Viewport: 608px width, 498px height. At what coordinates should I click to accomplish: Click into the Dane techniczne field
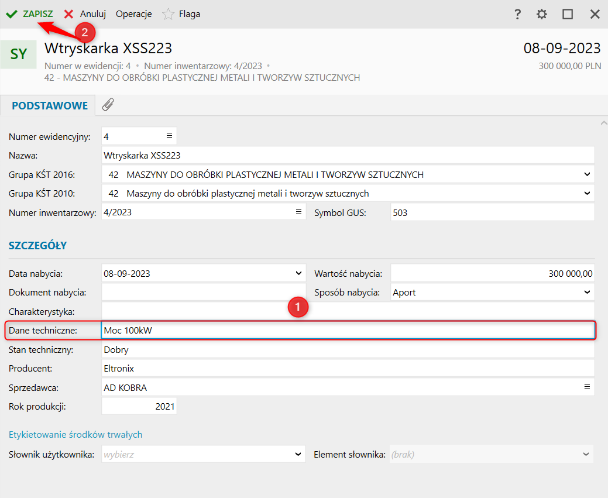pyautogui.click(x=348, y=331)
